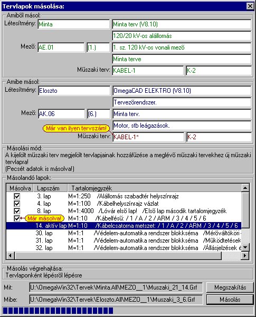Screen dimensions: 256x317
Task: Click the 'Minta terv.' field
Action: click(x=182, y=114)
